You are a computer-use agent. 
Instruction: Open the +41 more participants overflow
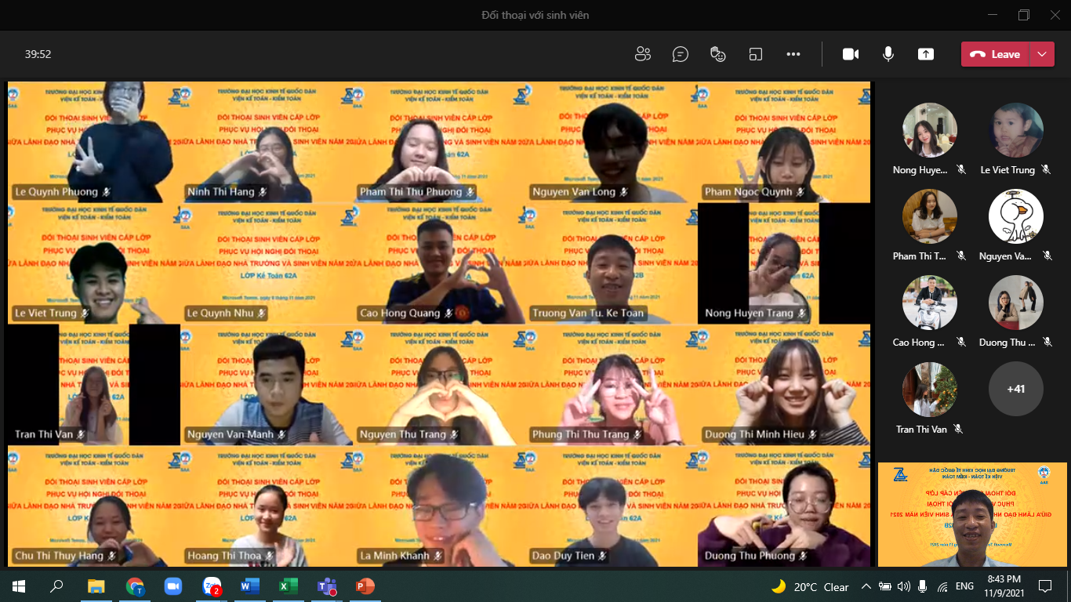pos(1015,389)
